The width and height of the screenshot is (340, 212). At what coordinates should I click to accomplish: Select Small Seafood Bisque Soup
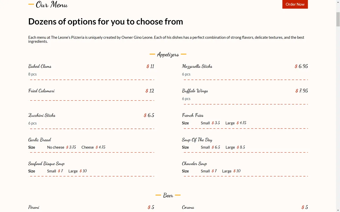51,171
